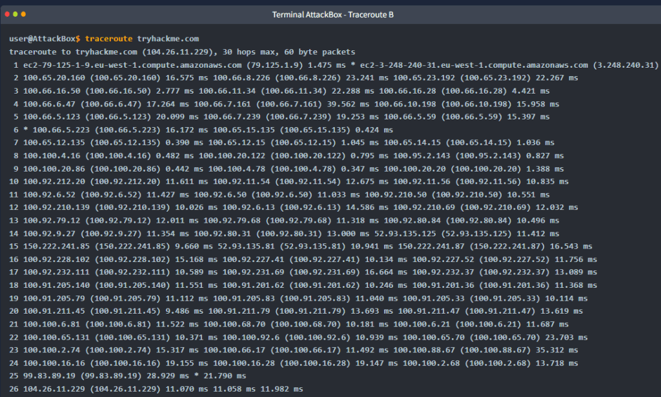Click '21.790 ms' in hop 25
The image size is (661, 397).
(x=225, y=376)
